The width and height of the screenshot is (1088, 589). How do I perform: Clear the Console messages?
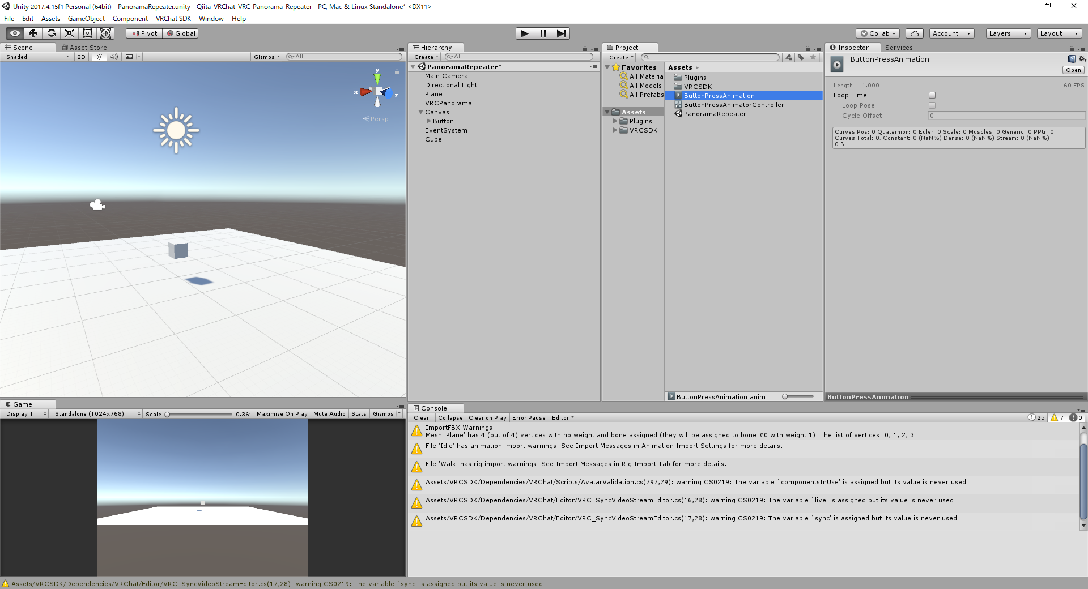[x=421, y=417]
